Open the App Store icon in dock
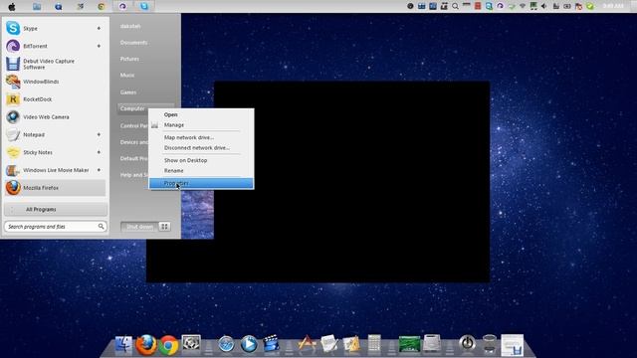Viewport: 637px width, 358px height. coord(307,344)
